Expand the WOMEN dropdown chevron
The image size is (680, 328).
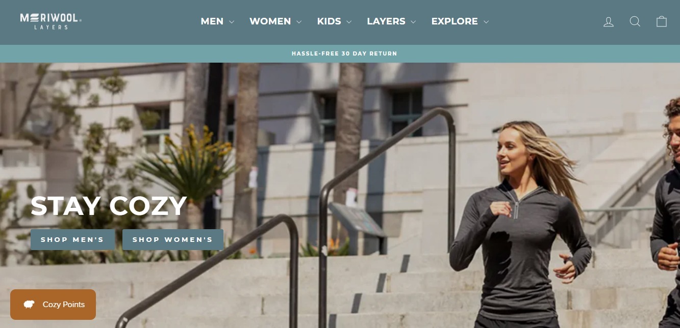pyautogui.click(x=299, y=22)
